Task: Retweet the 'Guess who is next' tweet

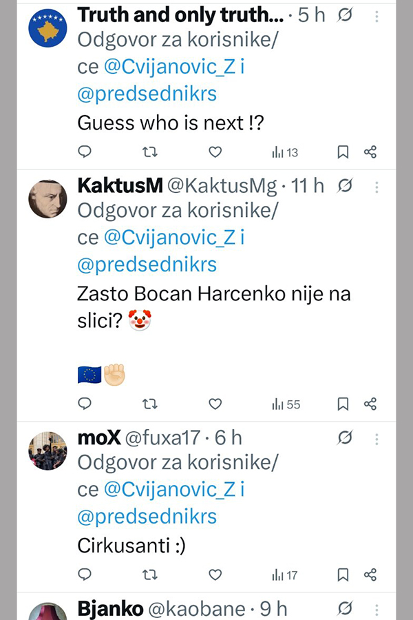Action: pos(149,152)
